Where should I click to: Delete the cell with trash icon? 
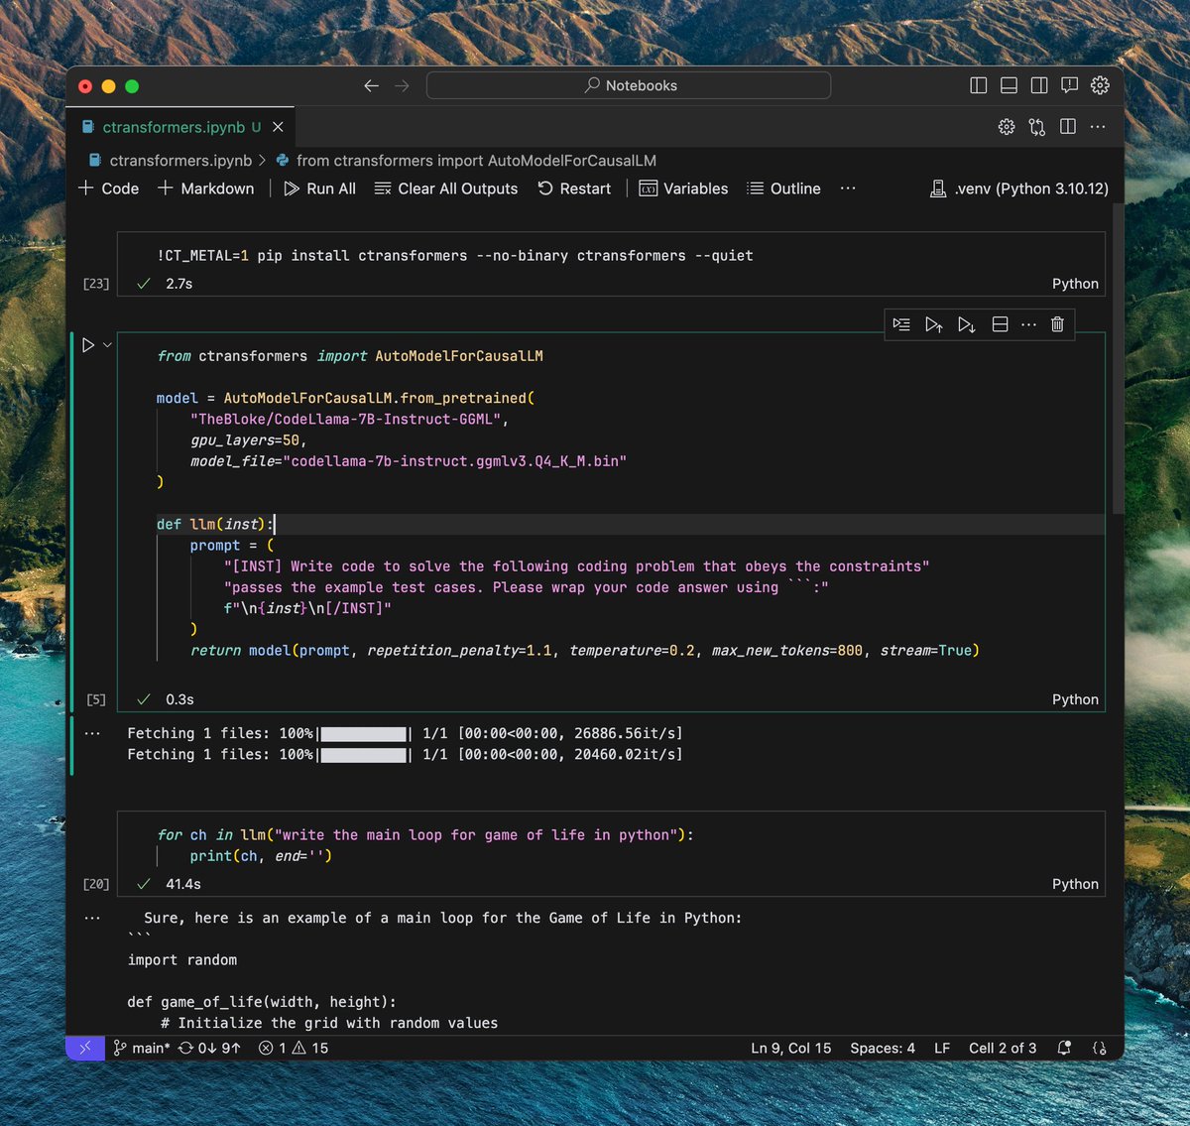(1057, 324)
